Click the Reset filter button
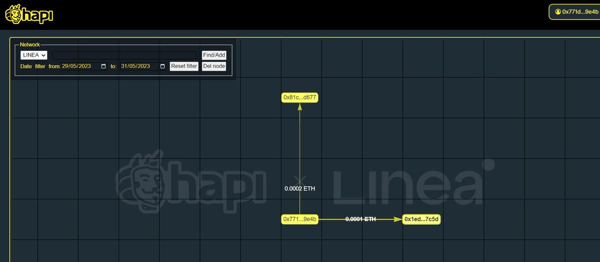This screenshot has height=262, width=600. [184, 66]
